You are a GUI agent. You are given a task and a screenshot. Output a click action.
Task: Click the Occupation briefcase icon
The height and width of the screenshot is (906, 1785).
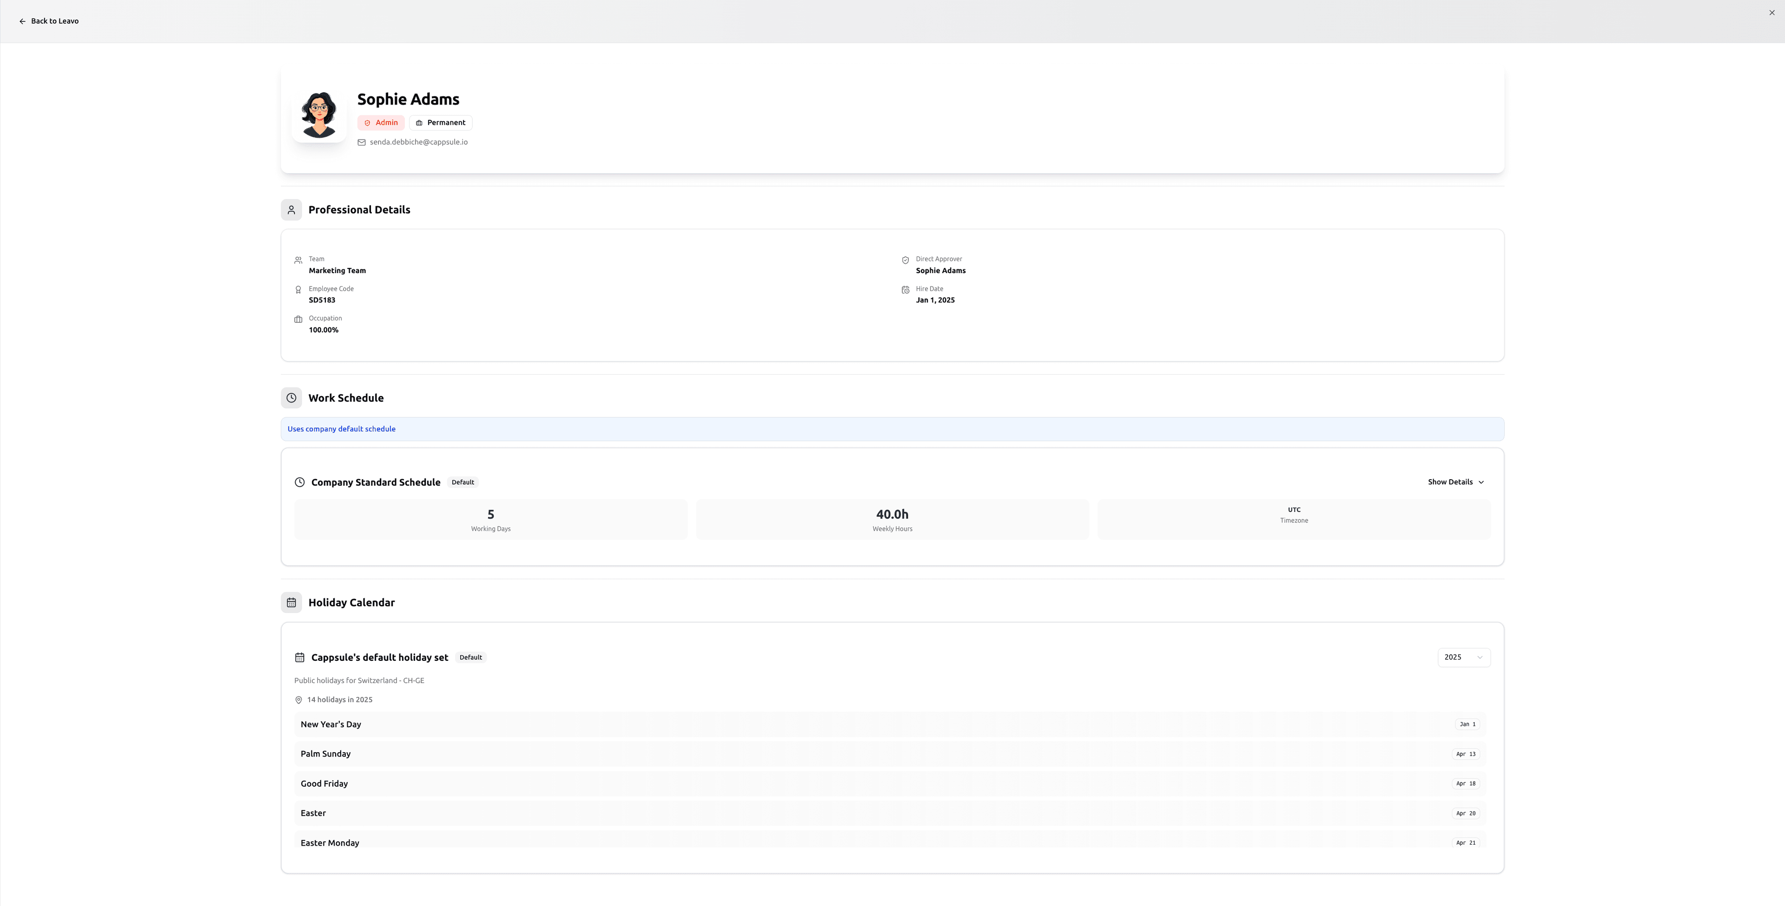coord(298,320)
